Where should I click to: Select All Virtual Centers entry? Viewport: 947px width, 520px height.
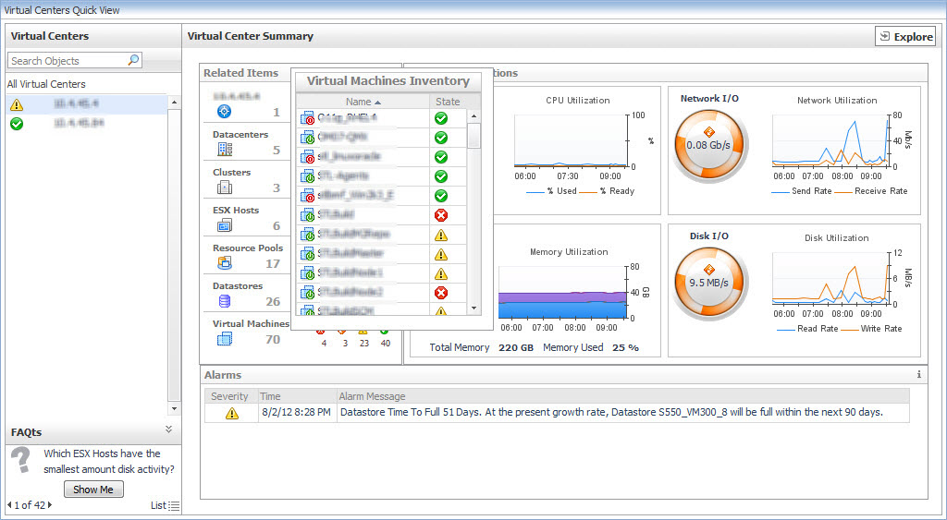(46, 84)
